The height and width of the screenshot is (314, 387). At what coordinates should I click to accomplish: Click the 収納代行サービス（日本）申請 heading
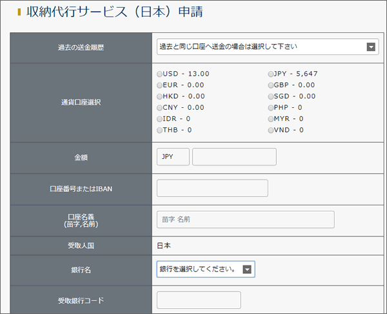pyautogui.click(x=115, y=12)
